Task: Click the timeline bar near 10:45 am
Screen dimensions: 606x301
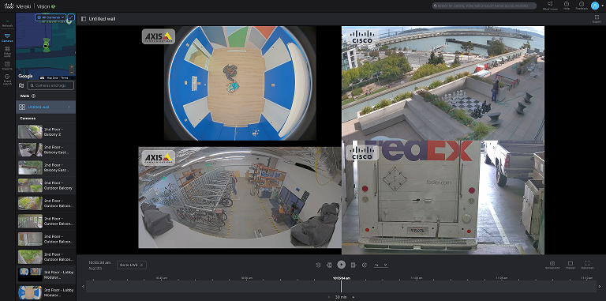Action: 161,286
